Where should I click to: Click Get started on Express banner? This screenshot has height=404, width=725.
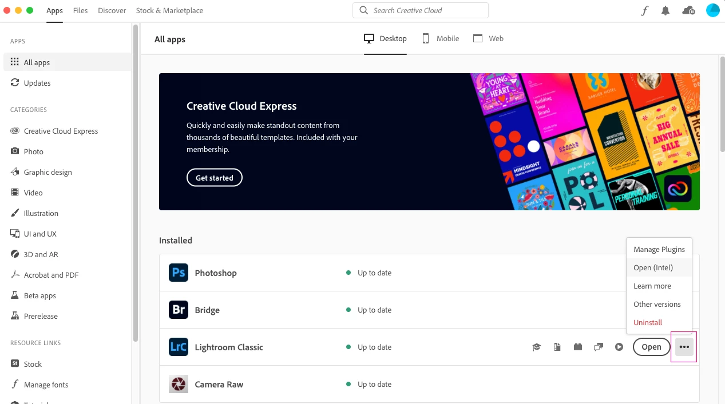[x=215, y=178]
